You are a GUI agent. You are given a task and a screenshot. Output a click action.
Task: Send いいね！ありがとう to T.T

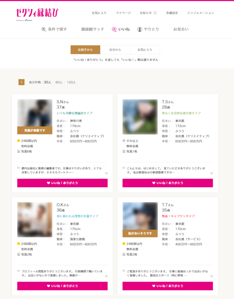click(168, 286)
